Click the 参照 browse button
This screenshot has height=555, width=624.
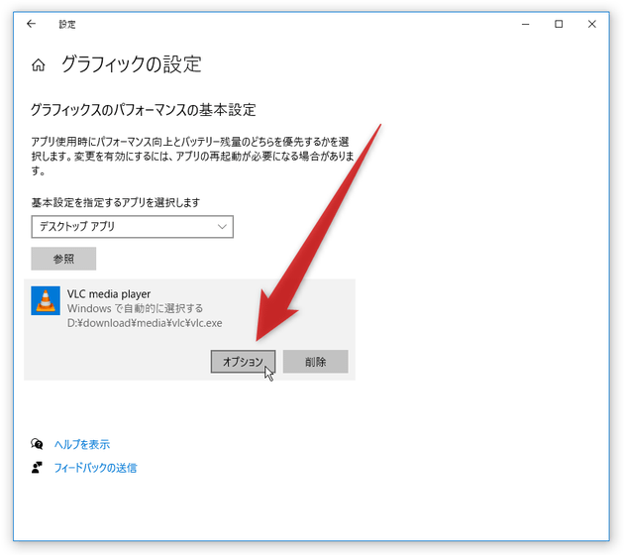pos(63,259)
